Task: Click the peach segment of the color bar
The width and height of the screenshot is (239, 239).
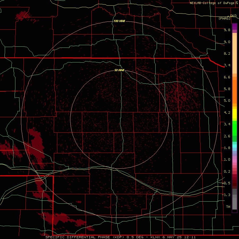Action: coord(234,54)
